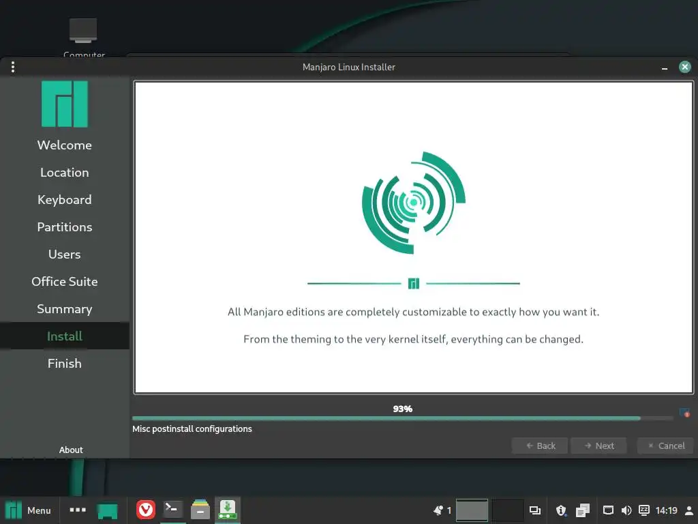The image size is (698, 524).
Task: Click the 'All Manjaro editions are completely customizable' text
Action: (414, 312)
